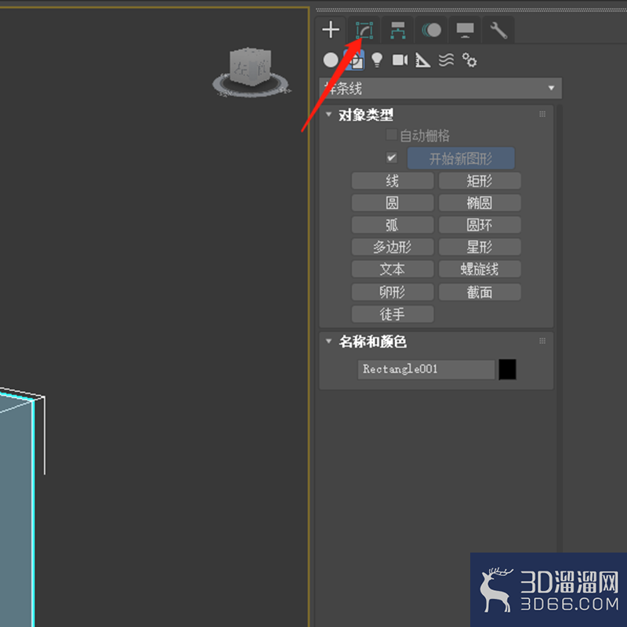Image resolution: width=627 pixels, height=627 pixels.
Task: Collapse the 名称和颜色 rollout
Action: point(328,341)
